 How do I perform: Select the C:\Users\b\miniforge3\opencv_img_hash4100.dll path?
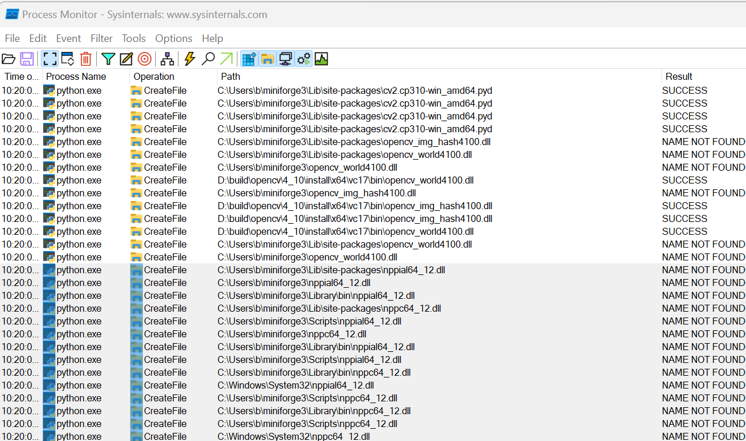pos(317,193)
